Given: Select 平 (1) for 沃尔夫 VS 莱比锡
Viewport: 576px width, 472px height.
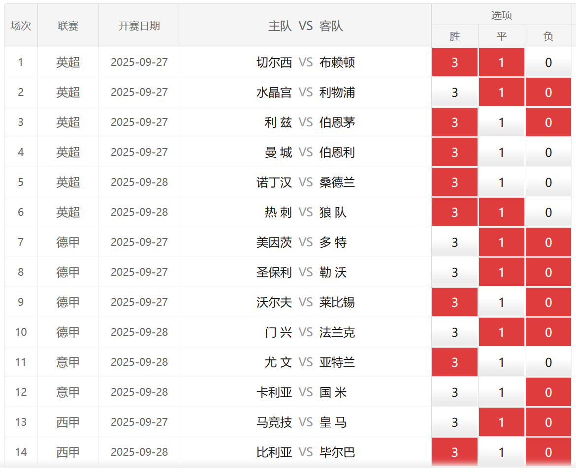Looking at the screenshot, I should 501,302.
